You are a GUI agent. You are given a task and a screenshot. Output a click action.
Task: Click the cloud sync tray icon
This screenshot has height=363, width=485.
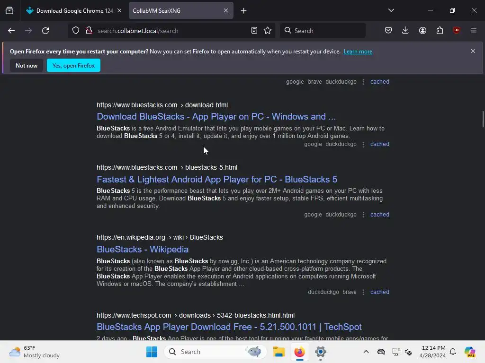(381, 352)
